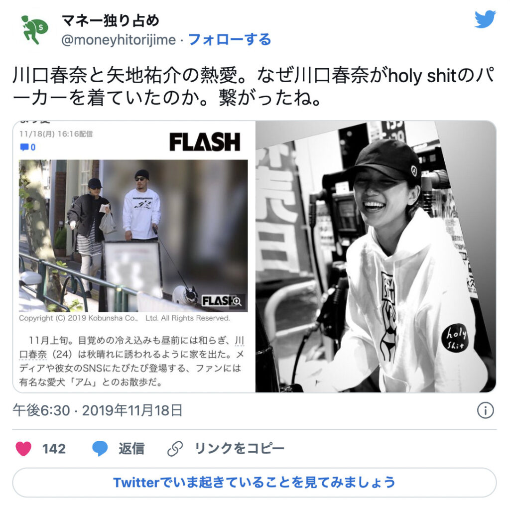Click the Twitterでいま起きていることを見てみましょう button

[x=255, y=483]
